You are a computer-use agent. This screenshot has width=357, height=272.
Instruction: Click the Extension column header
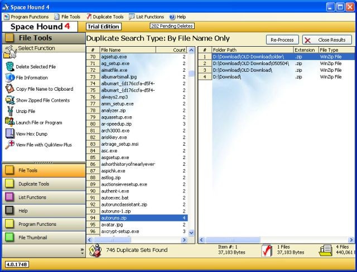coord(306,50)
